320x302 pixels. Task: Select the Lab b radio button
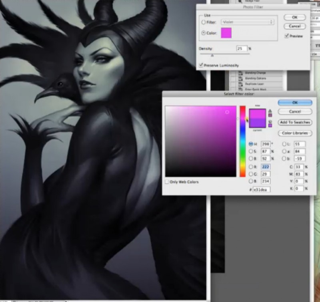[284, 159]
